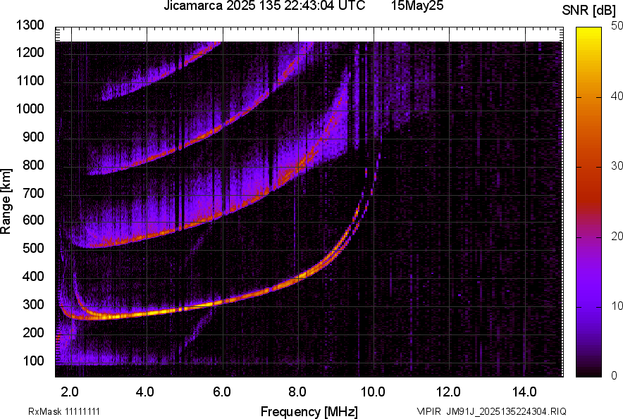Click the "Frequency [MHz]" axis label
Image resolution: width=623 pixels, height=419 pixels.
309,411
